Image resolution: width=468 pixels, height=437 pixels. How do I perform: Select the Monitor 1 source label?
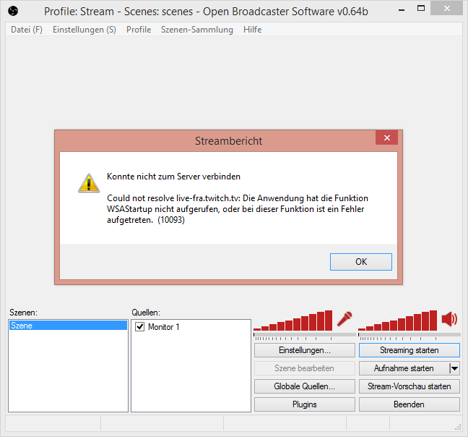point(163,327)
